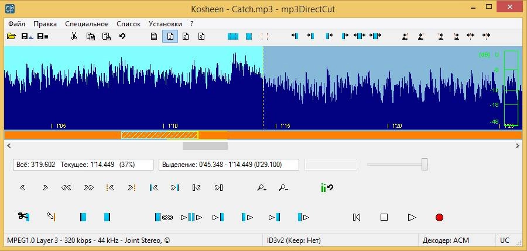Play around the cut (two triangles icon)

point(191,217)
